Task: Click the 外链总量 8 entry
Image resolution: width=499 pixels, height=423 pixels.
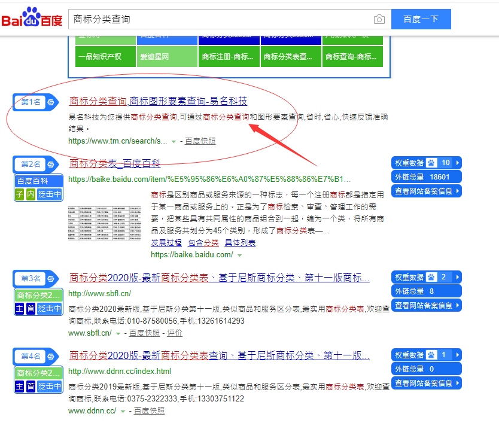Action: [427, 291]
